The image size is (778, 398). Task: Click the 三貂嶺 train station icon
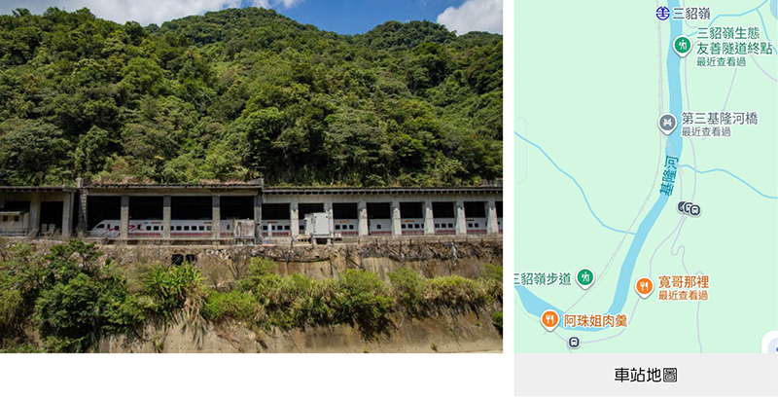tap(662, 14)
